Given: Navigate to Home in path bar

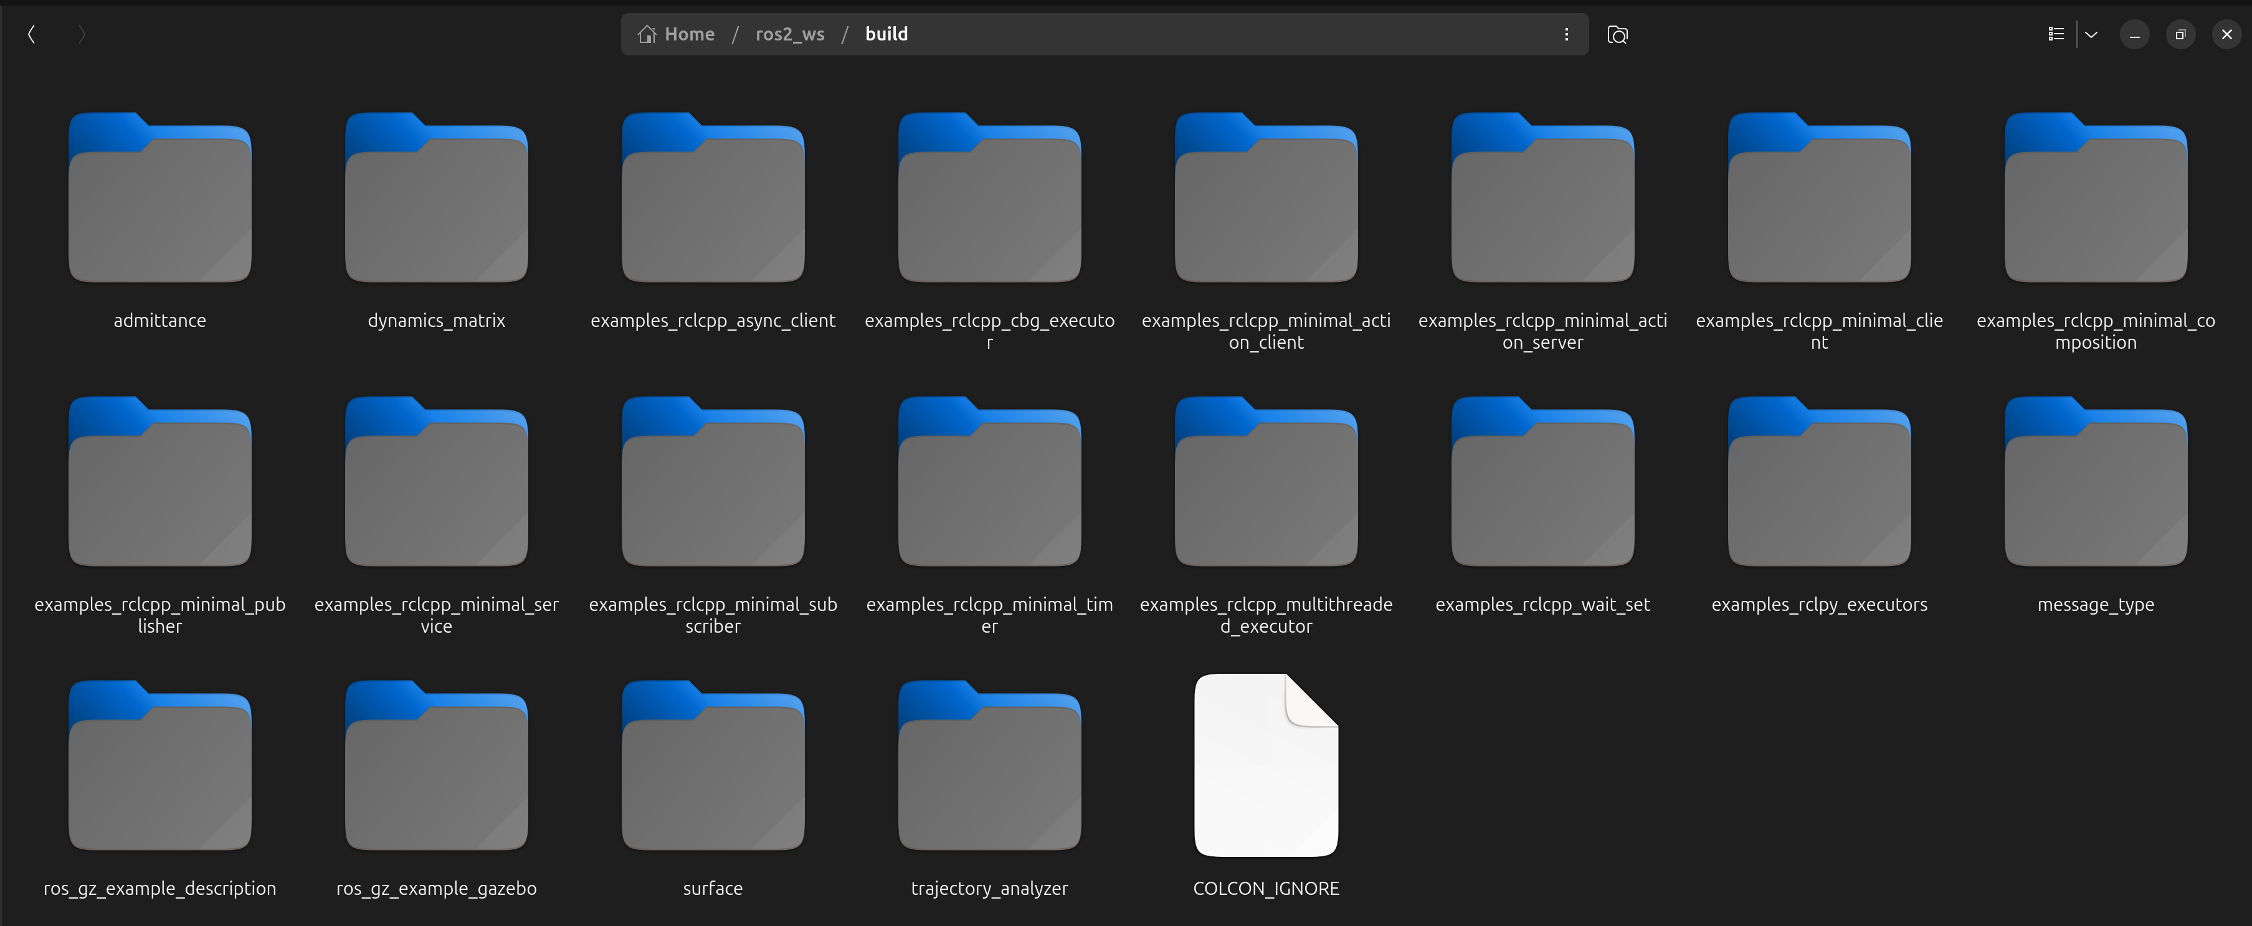Looking at the screenshot, I should (x=677, y=34).
